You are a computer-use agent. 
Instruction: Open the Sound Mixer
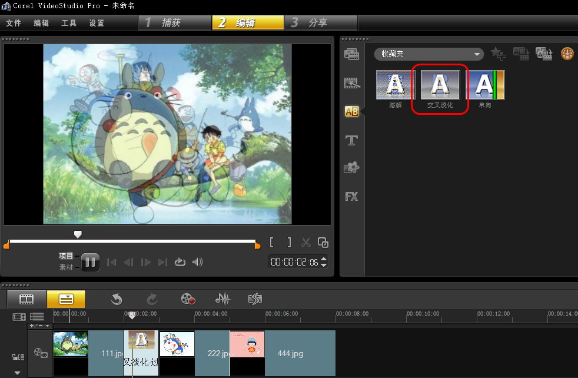tap(222, 299)
